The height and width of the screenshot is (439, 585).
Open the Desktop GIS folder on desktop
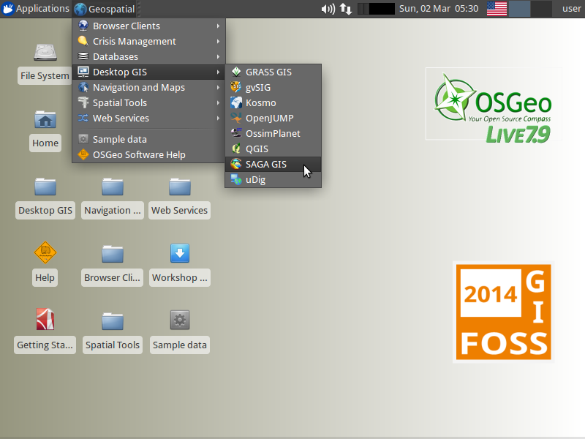coord(45,187)
